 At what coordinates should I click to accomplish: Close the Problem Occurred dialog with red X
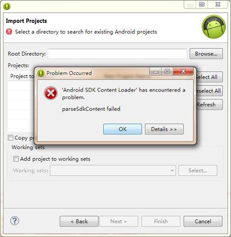click(183, 71)
